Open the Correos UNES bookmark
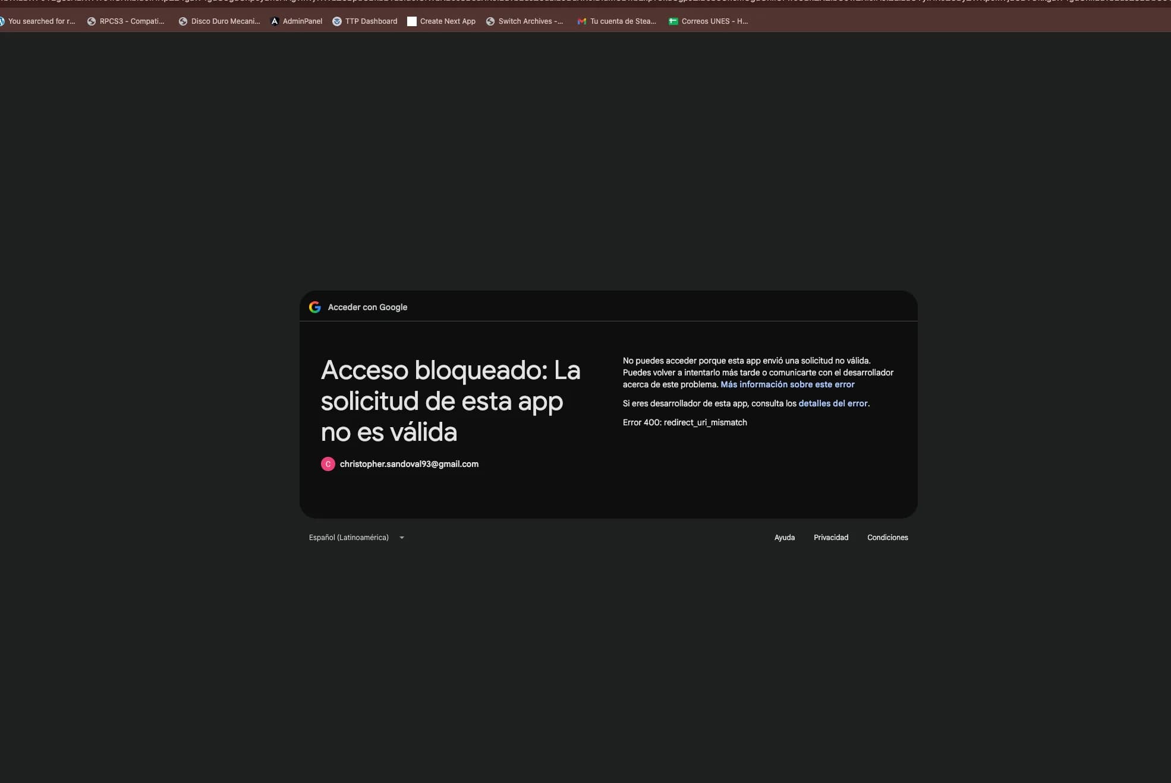This screenshot has height=783, width=1171. pyautogui.click(x=709, y=21)
